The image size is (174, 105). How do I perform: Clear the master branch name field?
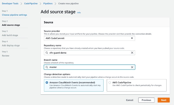coord(132,67)
